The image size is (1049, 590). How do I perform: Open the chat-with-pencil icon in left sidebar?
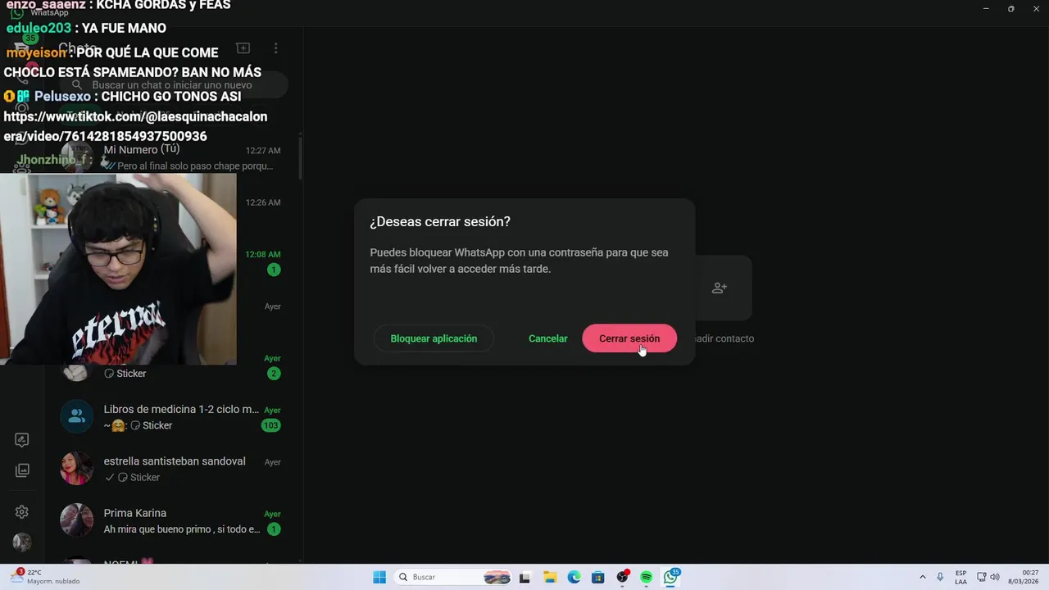pyautogui.click(x=22, y=440)
